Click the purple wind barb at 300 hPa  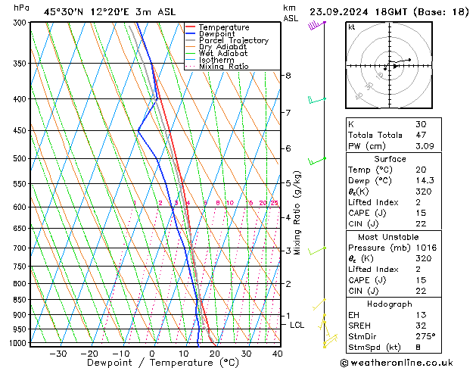click(x=316, y=25)
